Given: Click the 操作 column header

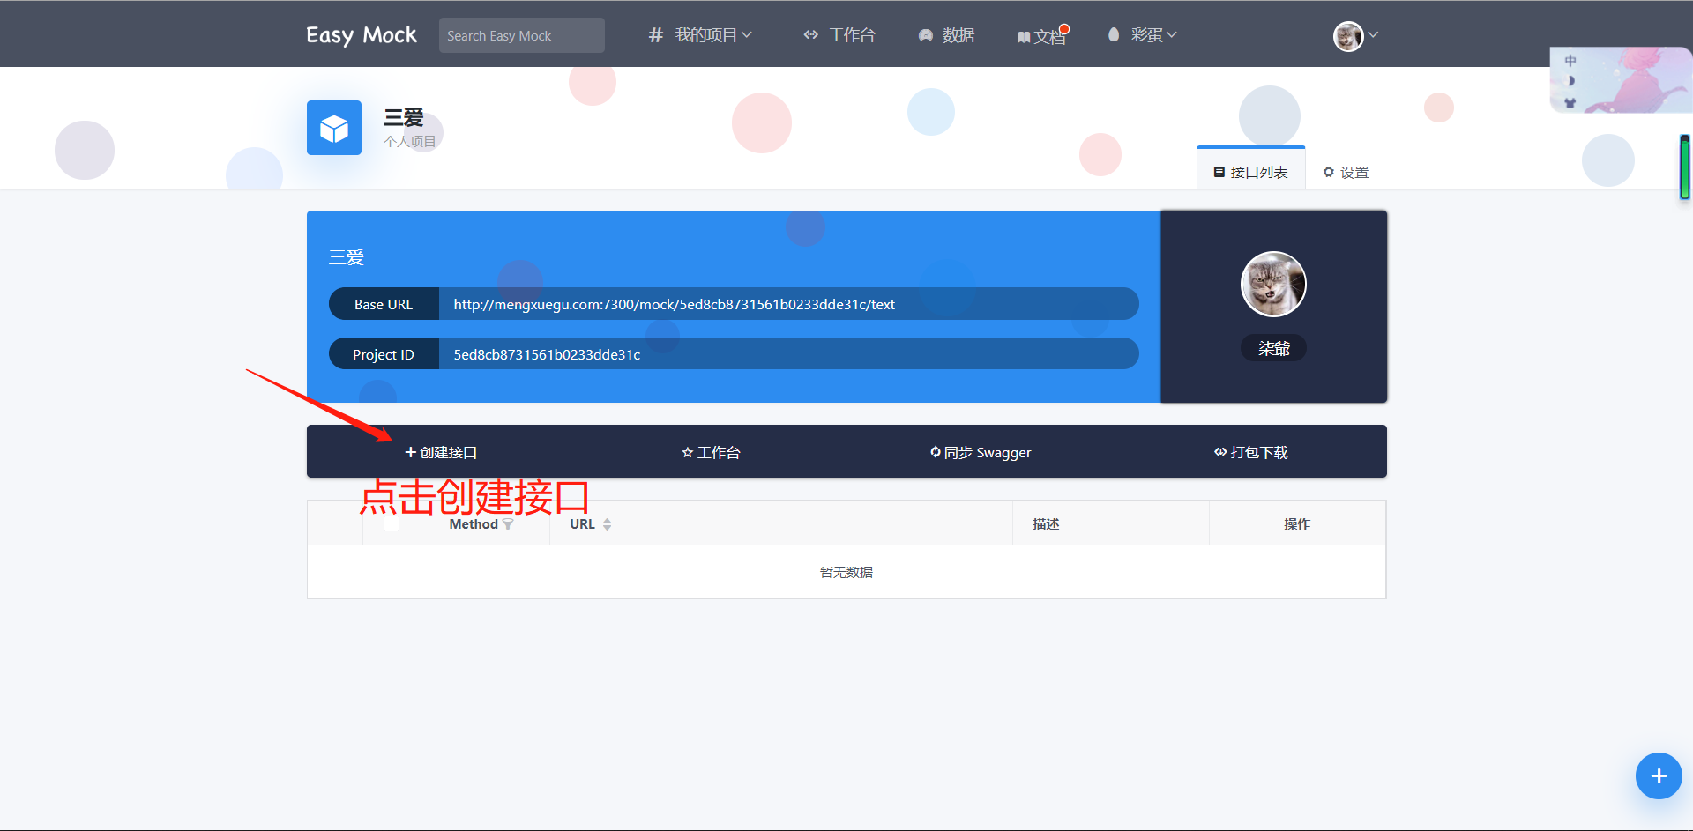Looking at the screenshot, I should click(1297, 523).
